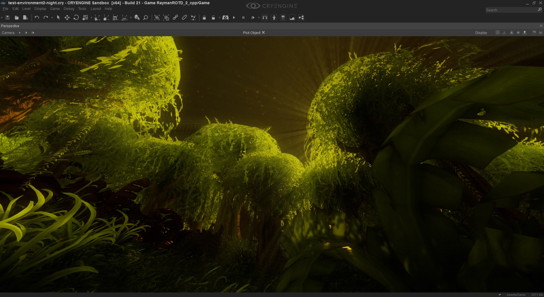Click the magnifier Find icon in toolbar
544x297 pixels.
click(x=146, y=18)
